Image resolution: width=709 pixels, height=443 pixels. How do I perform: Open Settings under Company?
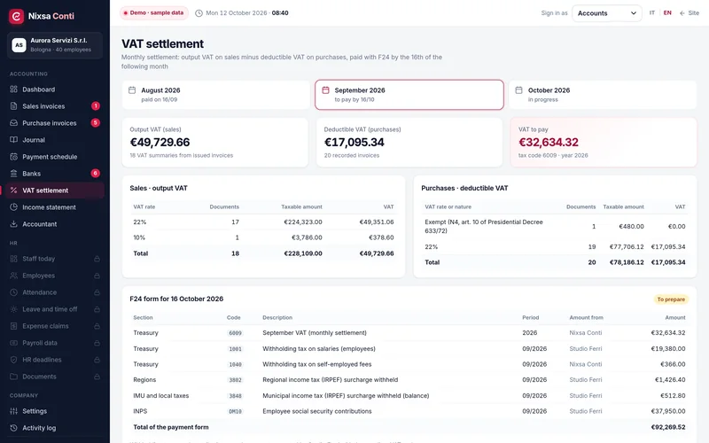pos(54,411)
